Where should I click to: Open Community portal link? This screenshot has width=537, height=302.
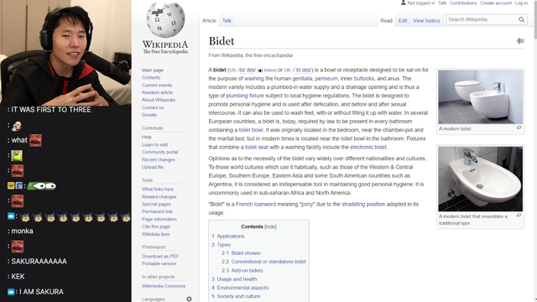(159, 152)
